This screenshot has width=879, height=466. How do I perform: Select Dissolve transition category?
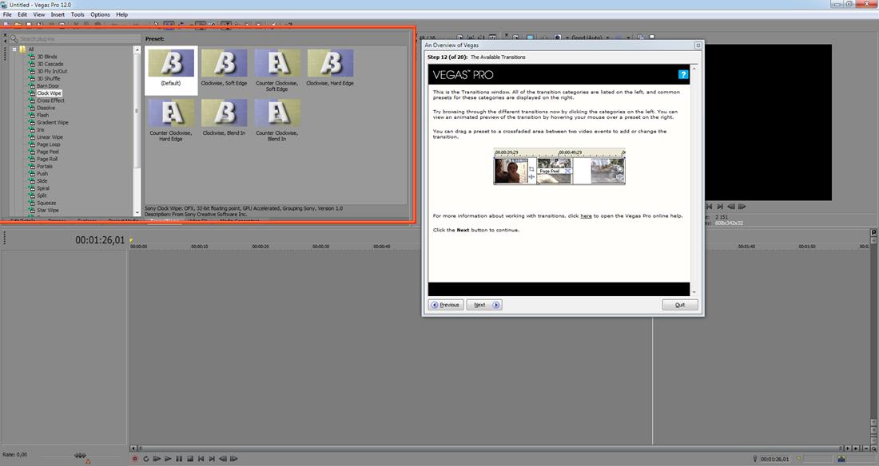click(46, 108)
